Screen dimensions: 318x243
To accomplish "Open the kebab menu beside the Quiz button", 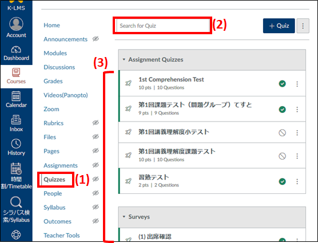I will [x=303, y=26].
